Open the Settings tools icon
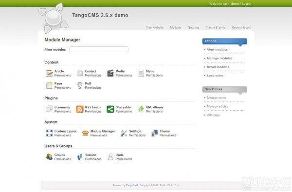292x192 pixels. [x=124, y=133]
